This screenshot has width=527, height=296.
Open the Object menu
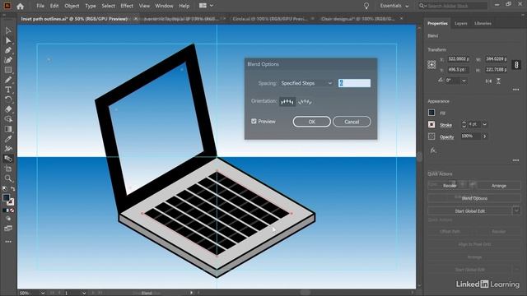(x=72, y=6)
